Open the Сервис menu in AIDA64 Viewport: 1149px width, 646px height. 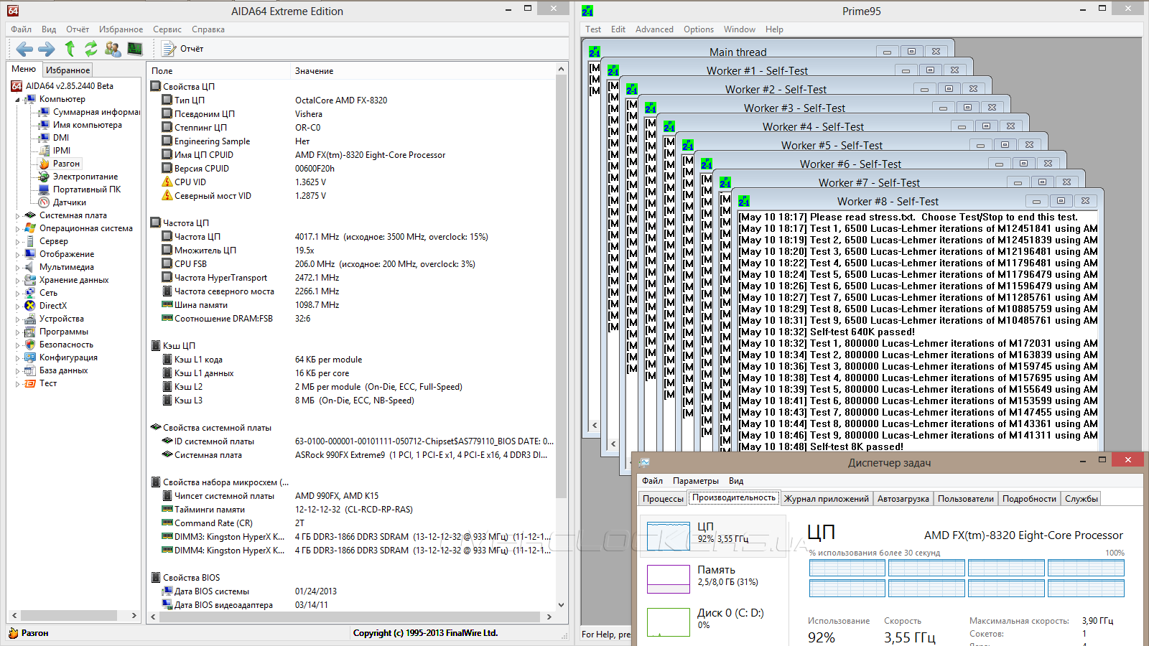167,29
